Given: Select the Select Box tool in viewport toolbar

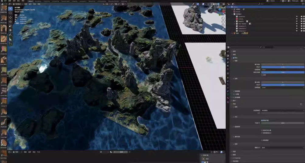Looking at the screenshot, I should (10, 8).
